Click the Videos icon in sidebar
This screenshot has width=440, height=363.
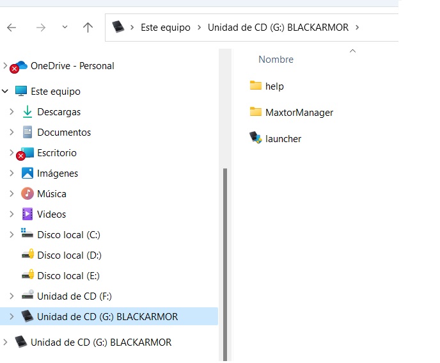tap(27, 214)
